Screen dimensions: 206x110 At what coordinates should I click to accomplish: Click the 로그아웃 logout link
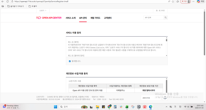click(160, 10)
